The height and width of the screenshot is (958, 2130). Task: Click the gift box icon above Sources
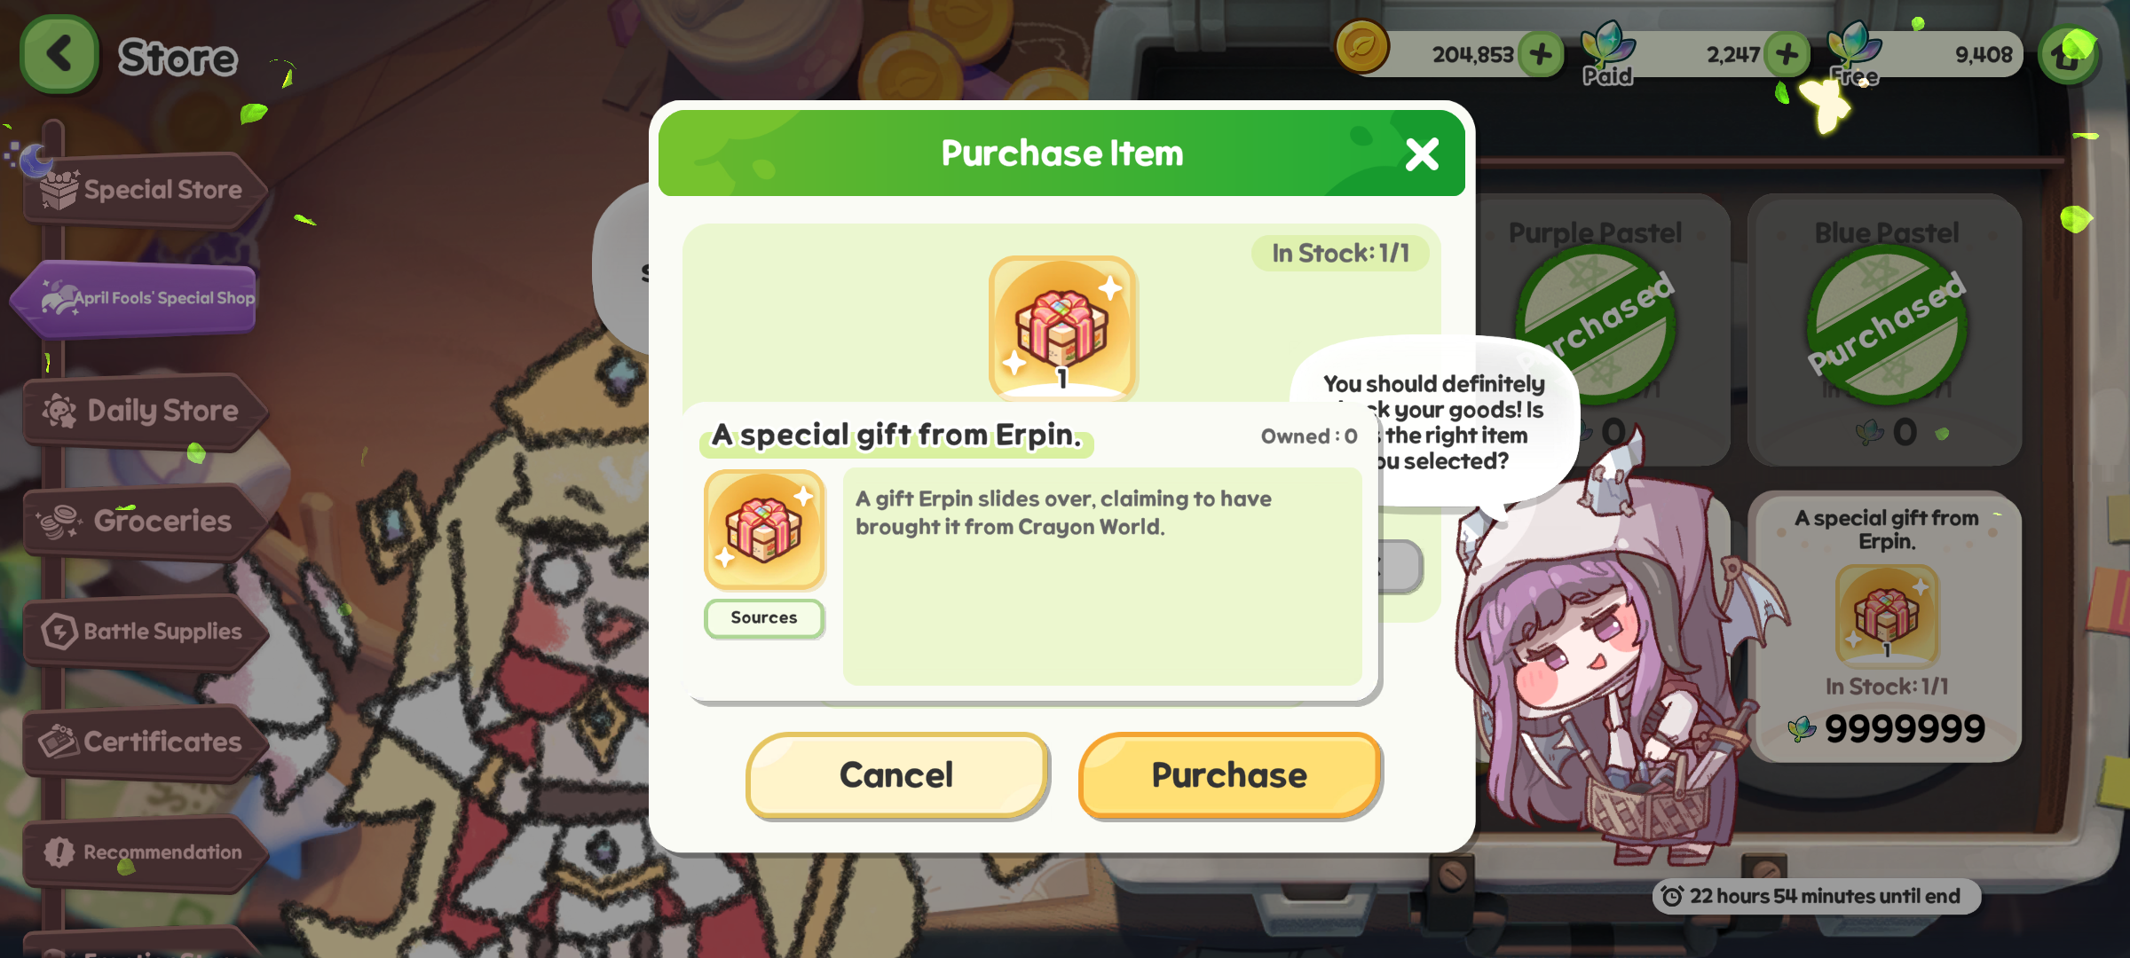[x=764, y=530]
